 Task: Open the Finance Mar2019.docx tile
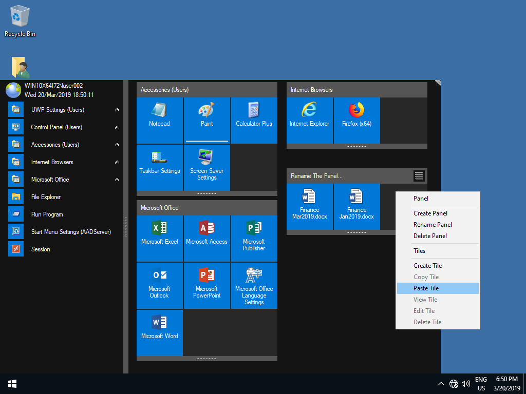[x=309, y=206]
